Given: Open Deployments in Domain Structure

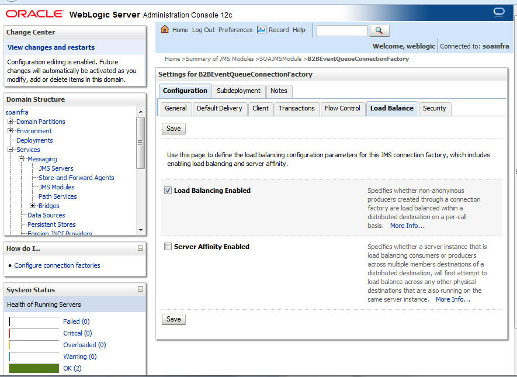Looking at the screenshot, I should (34, 140).
